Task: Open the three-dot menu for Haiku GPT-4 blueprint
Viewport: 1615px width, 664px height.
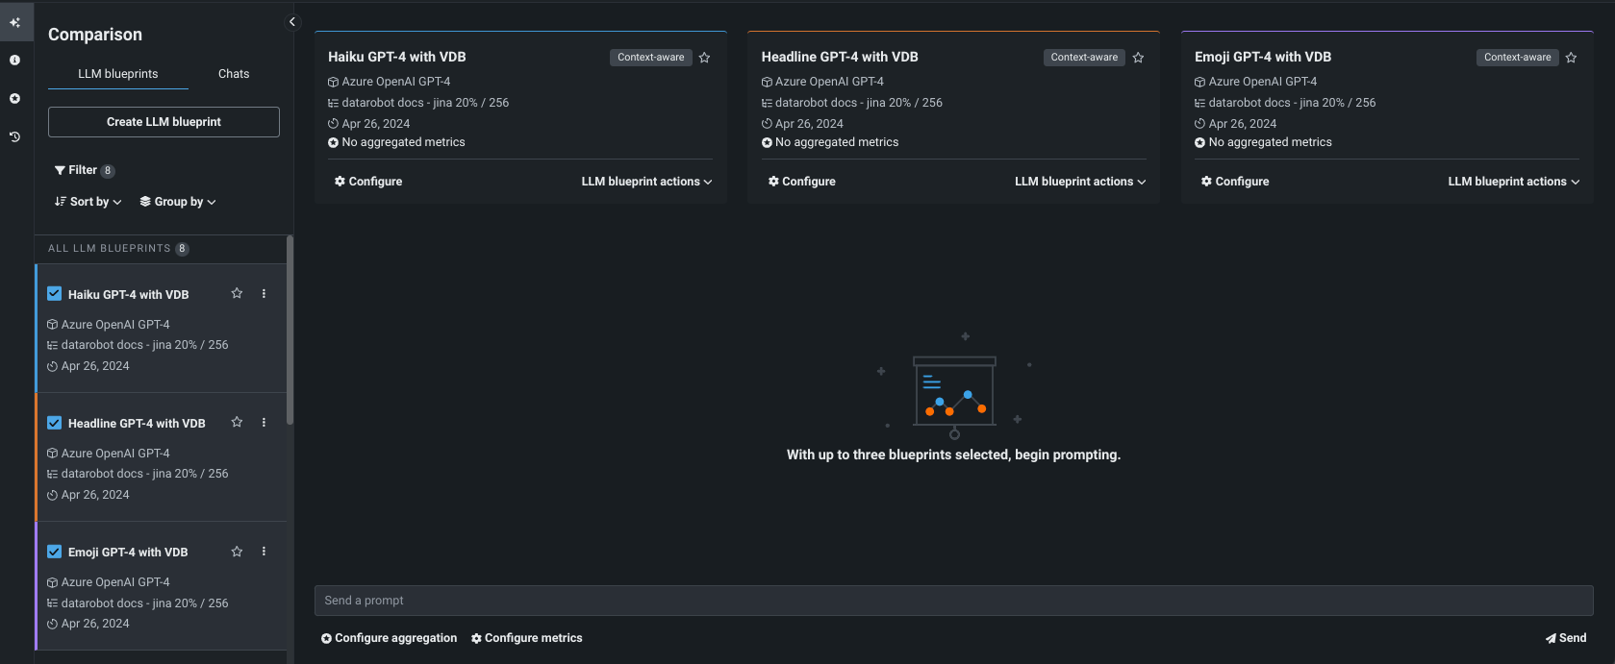Action: point(264,294)
